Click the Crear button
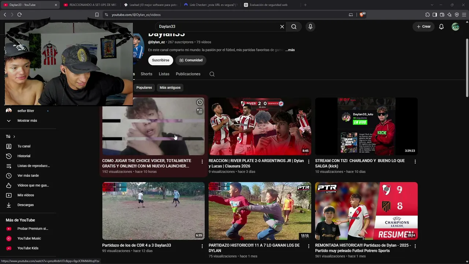This screenshot has width=469, height=264. pos(423,26)
